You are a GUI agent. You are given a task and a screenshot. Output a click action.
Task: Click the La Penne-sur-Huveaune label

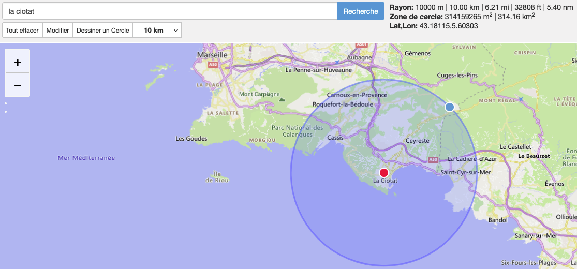click(319, 70)
